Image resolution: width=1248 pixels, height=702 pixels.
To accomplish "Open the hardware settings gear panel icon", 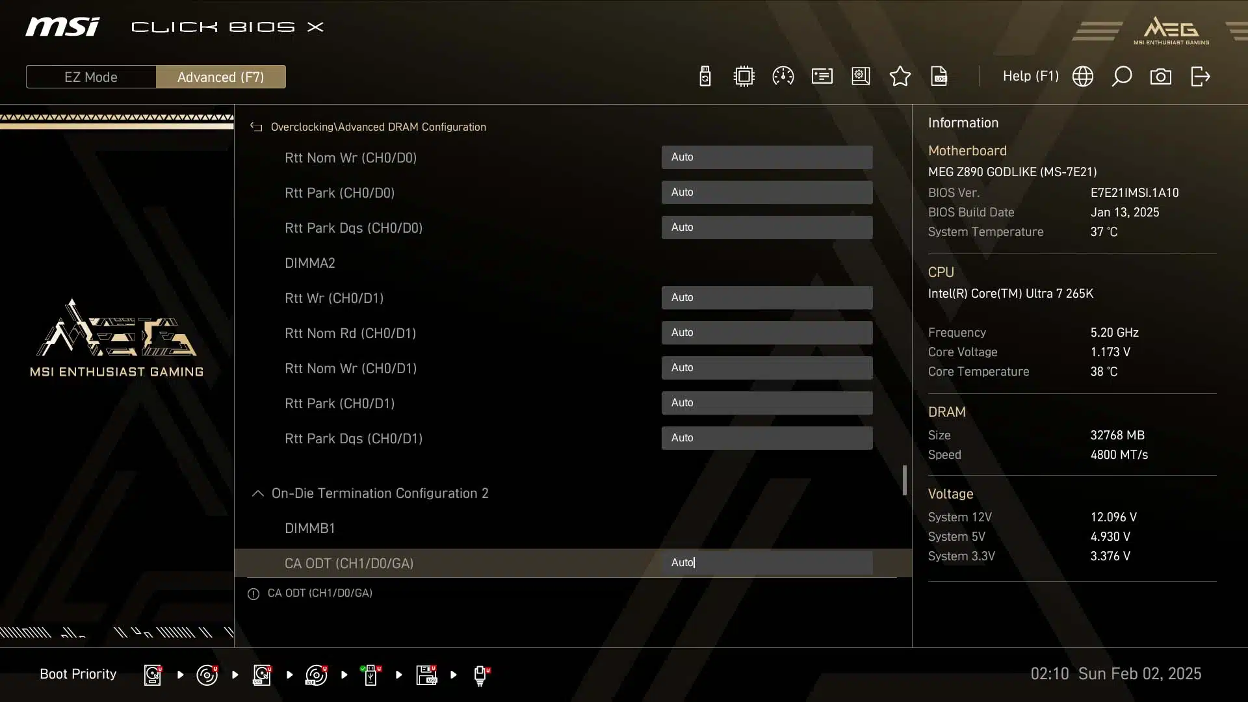I will (861, 77).
